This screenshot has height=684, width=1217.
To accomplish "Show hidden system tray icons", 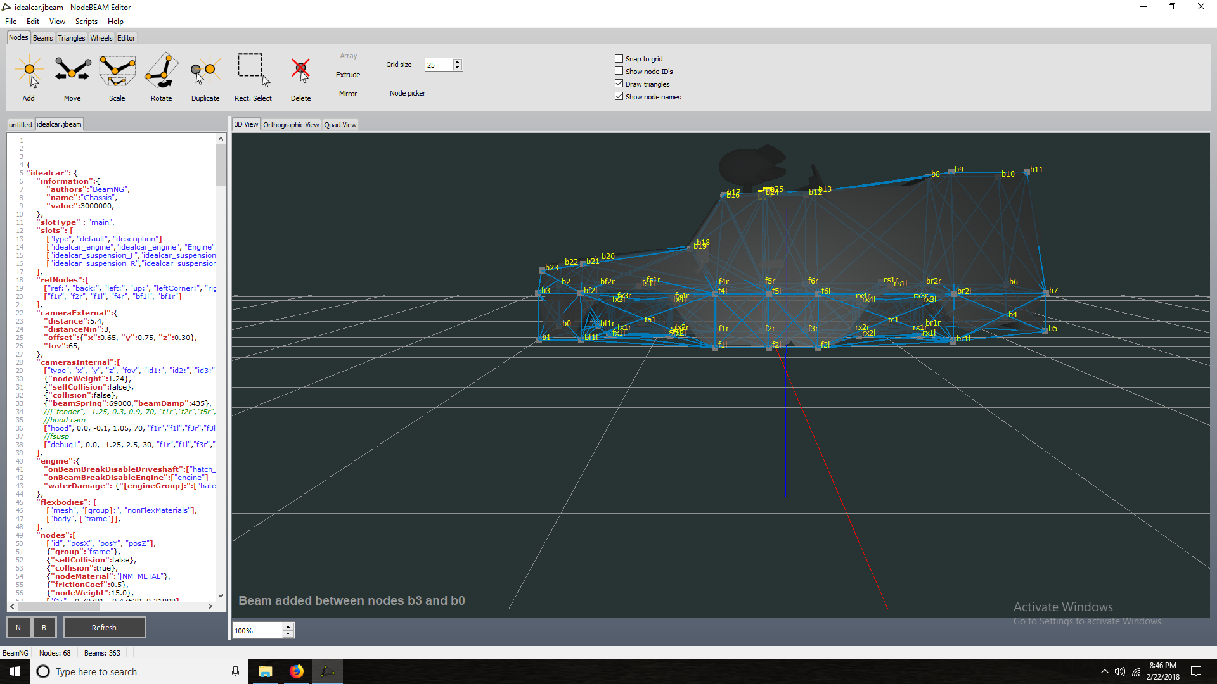I will [1104, 671].
